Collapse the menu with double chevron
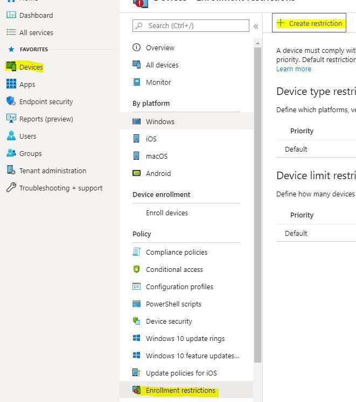 (256, 26)
